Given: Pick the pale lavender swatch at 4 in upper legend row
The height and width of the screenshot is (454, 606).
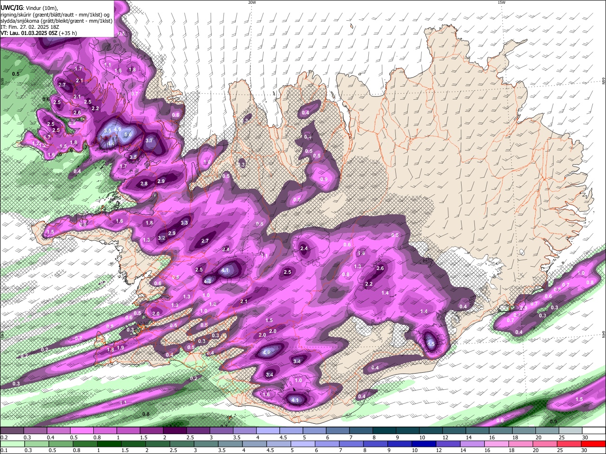Looking at the screenshot, I should [268, 430].
